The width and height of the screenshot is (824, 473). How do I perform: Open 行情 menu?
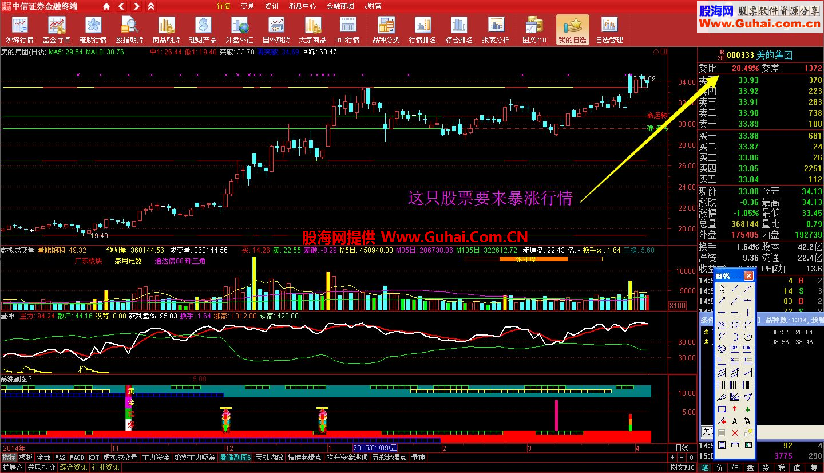coord(224,6)
